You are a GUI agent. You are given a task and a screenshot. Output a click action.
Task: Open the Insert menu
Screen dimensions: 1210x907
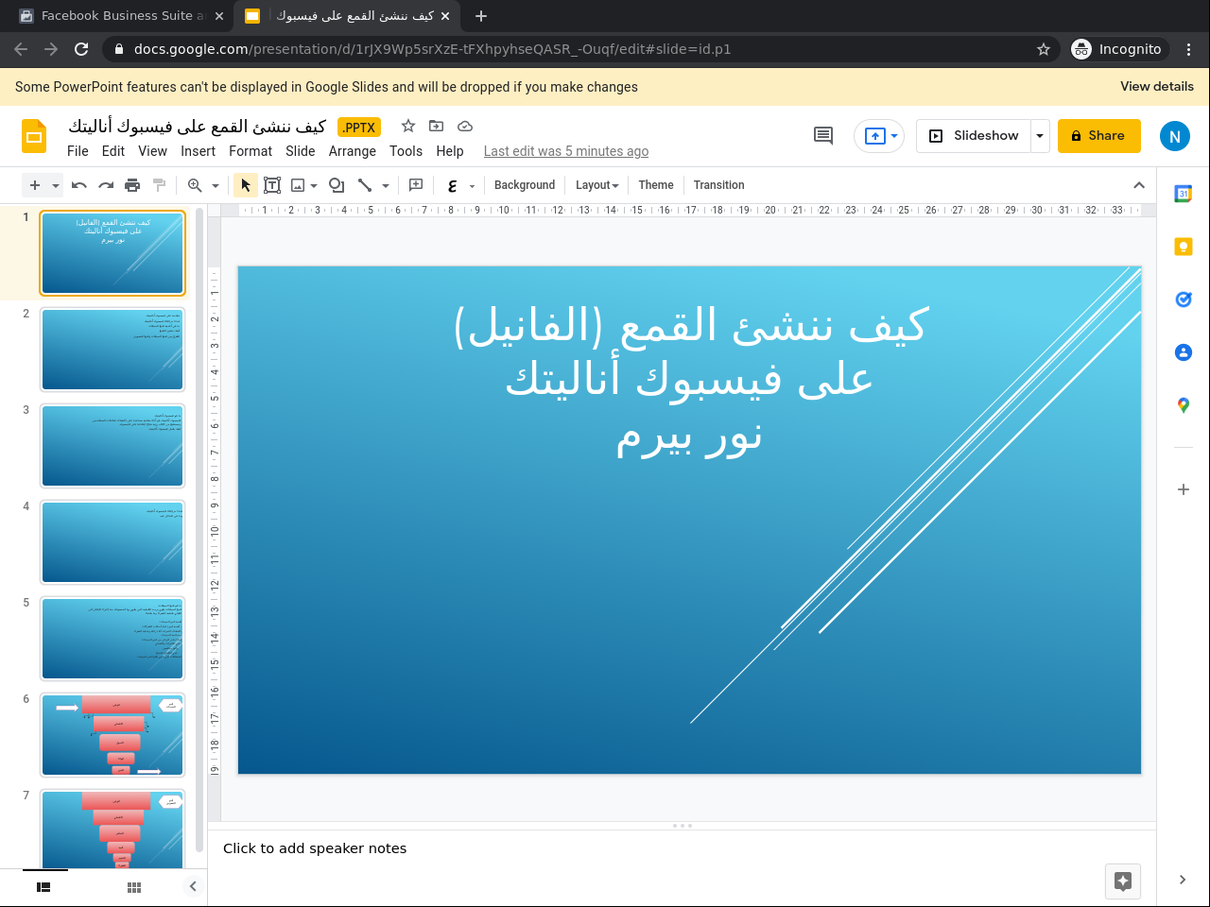[199, 151]
